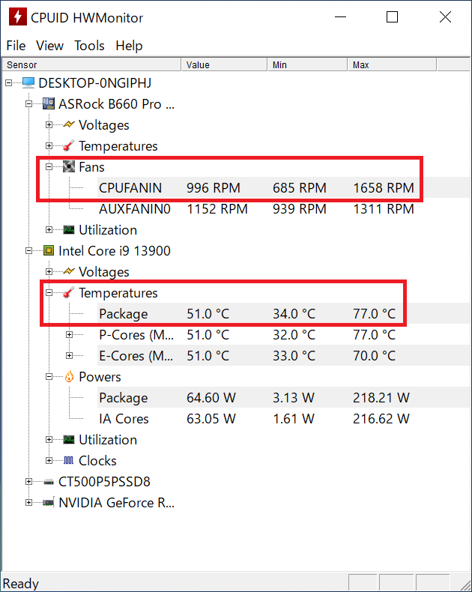Click the 996 RPM CPUFANIN value

pos(214,187)
